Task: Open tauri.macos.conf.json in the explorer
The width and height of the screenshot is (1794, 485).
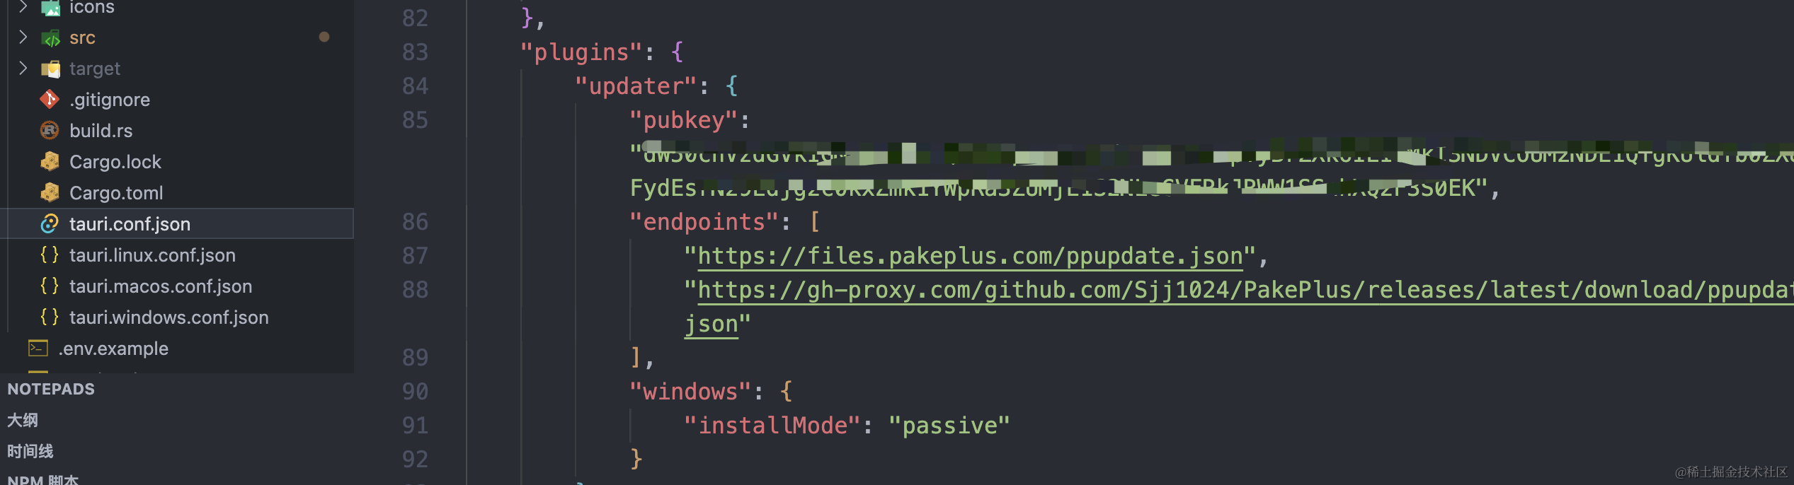Action: [161, 286]
